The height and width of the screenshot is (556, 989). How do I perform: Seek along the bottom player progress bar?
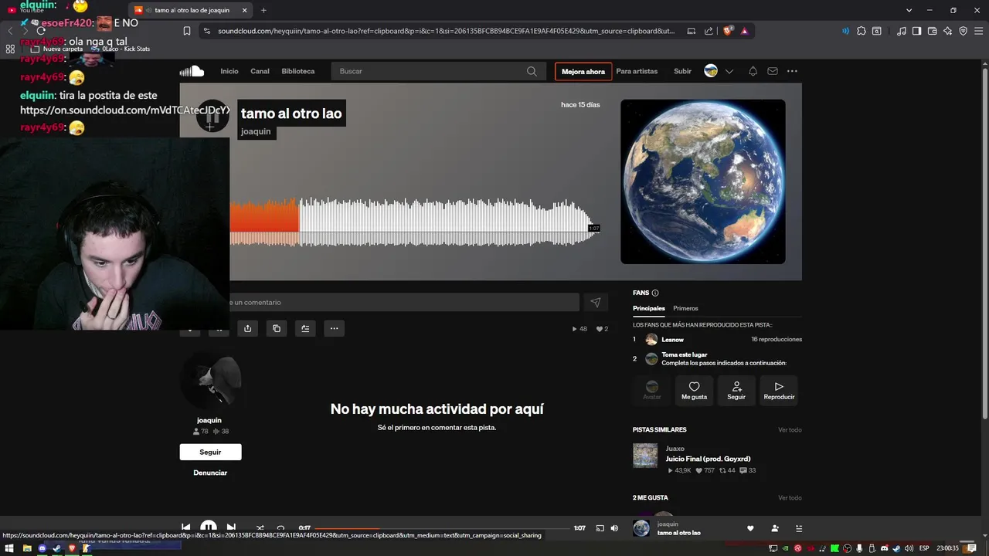pyautogui.click(x=441, y=528)
